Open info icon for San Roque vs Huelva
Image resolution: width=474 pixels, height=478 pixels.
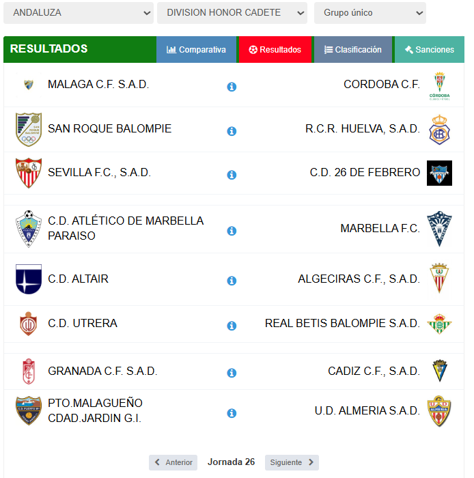pos(232,131)
